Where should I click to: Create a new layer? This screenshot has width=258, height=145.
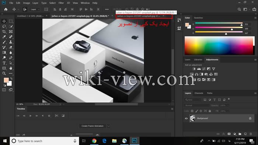click(245, 134)
